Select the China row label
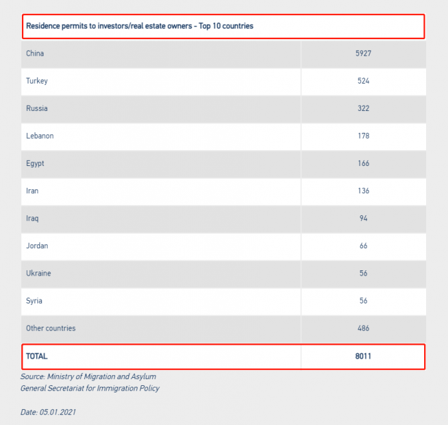Image resolution: width=448 pixels, height=425 pixels. [x=35, y=53]
